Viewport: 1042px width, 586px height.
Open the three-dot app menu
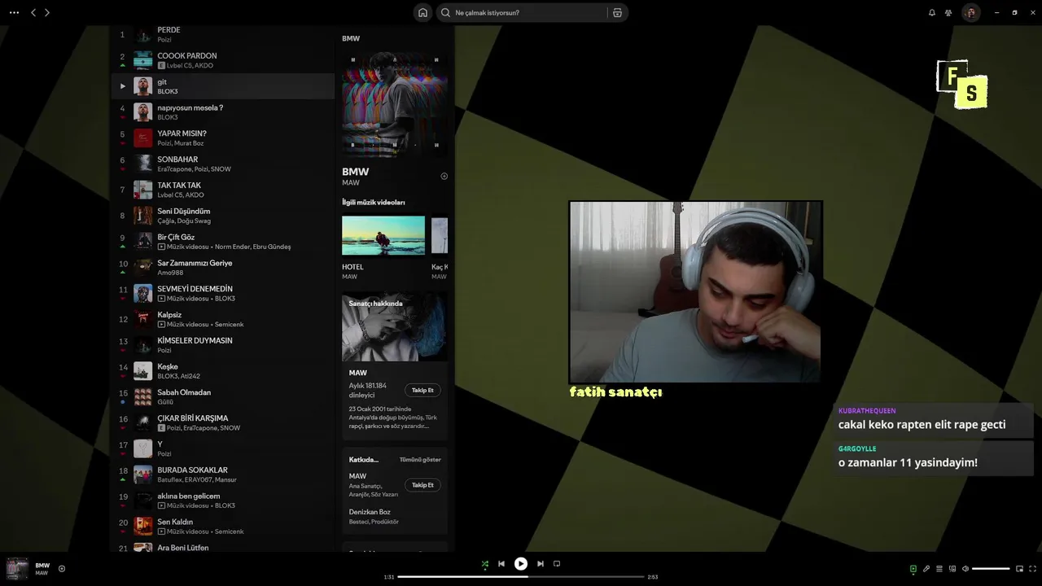tap(14, 12)
